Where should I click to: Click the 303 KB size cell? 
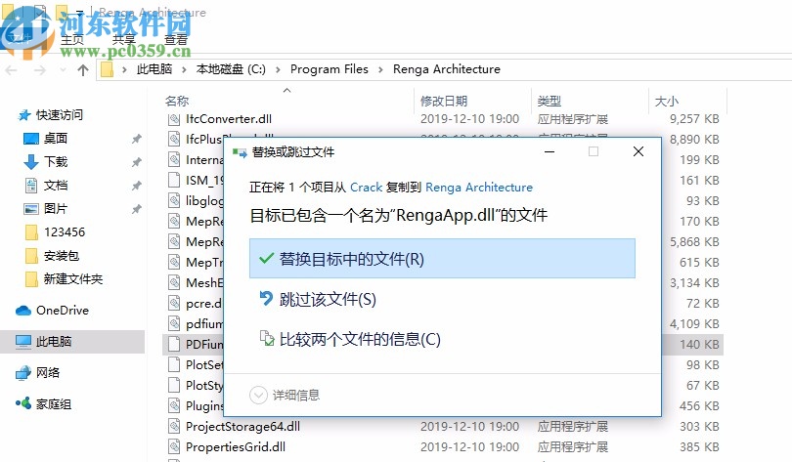point(699,426)
